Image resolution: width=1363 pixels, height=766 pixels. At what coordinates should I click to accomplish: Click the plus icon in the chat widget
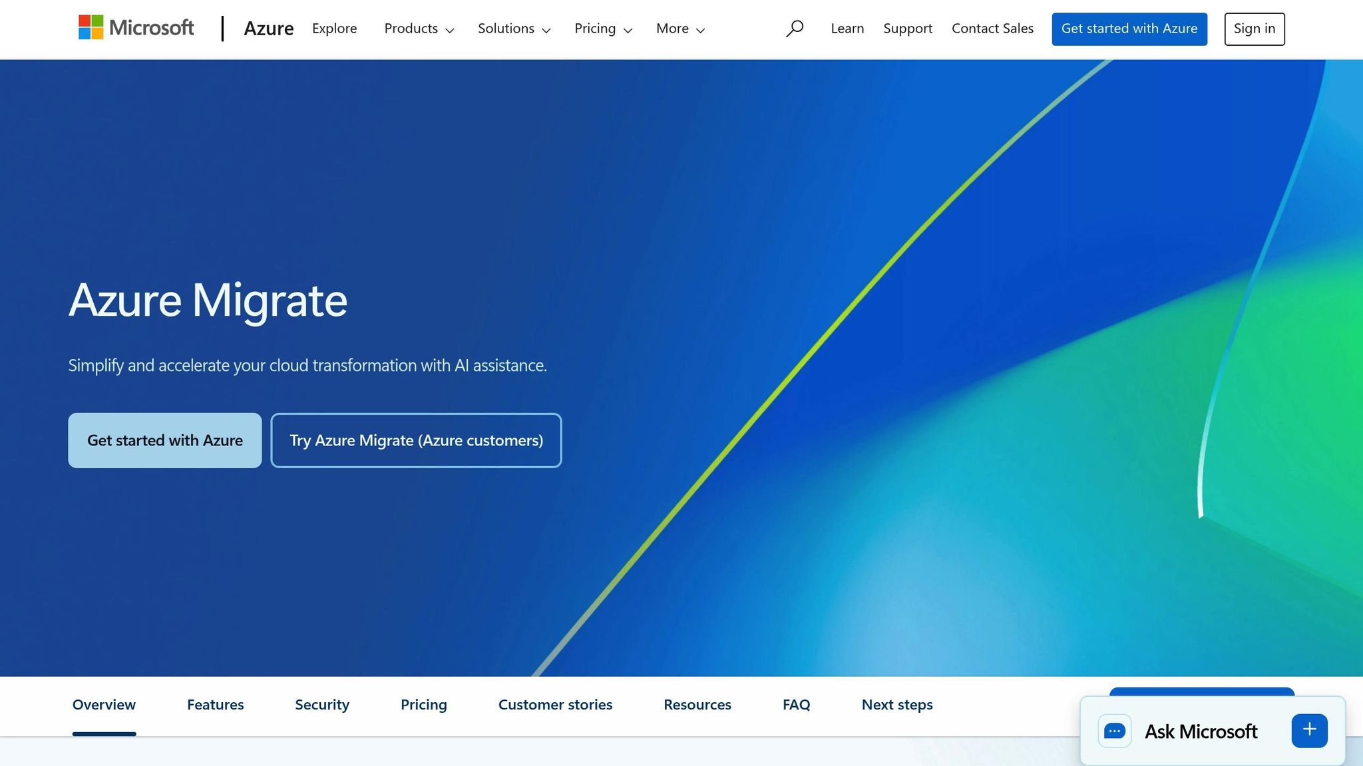(x=1308, y=729)
